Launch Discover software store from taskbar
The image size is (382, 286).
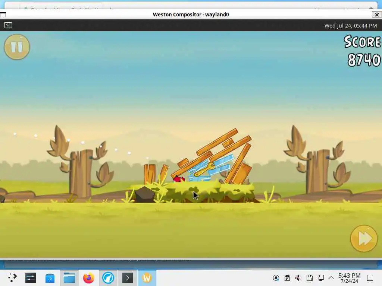(x=50, y=278)
